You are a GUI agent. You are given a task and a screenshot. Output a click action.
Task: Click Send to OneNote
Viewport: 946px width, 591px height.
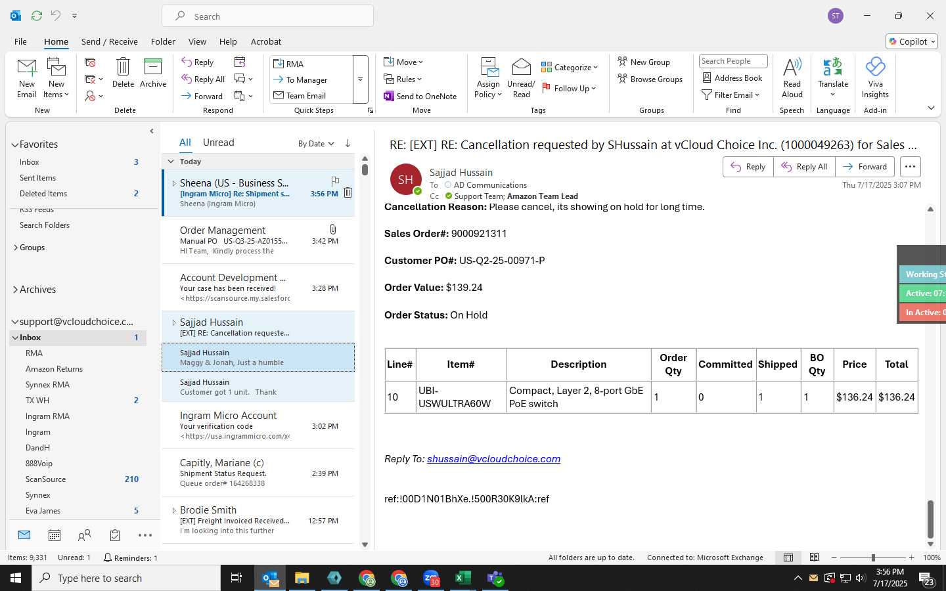(420, 96)
